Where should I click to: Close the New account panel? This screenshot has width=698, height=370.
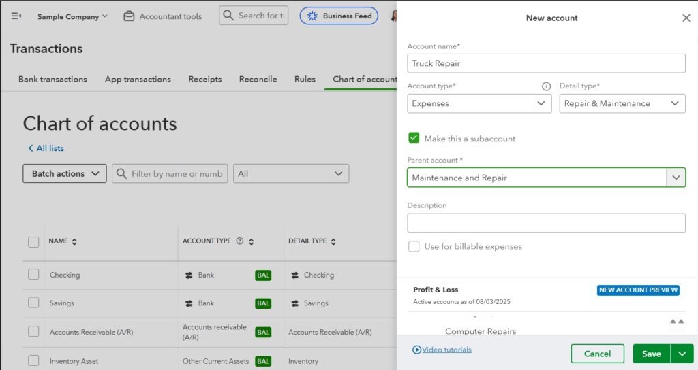pos(686,18)
